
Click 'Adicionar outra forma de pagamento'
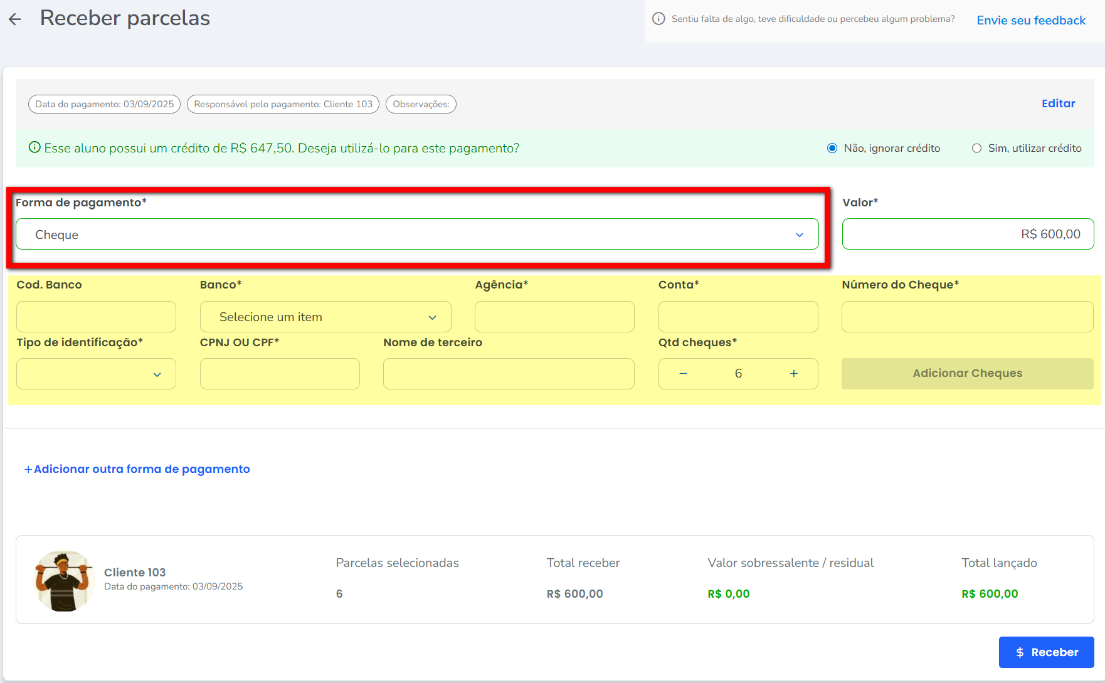pos(137,469)
